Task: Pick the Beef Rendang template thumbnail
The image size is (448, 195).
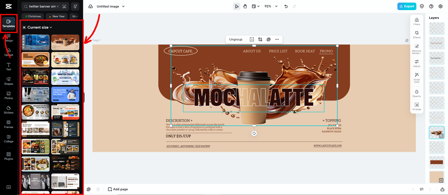Action: point(35,59)
